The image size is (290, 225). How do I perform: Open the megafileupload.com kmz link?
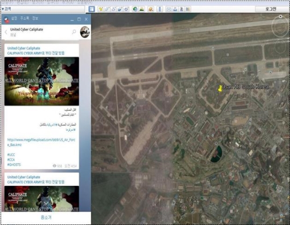click(41, 142)
